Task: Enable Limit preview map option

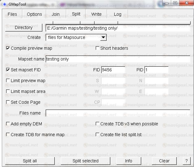Action: pos(8,81)
